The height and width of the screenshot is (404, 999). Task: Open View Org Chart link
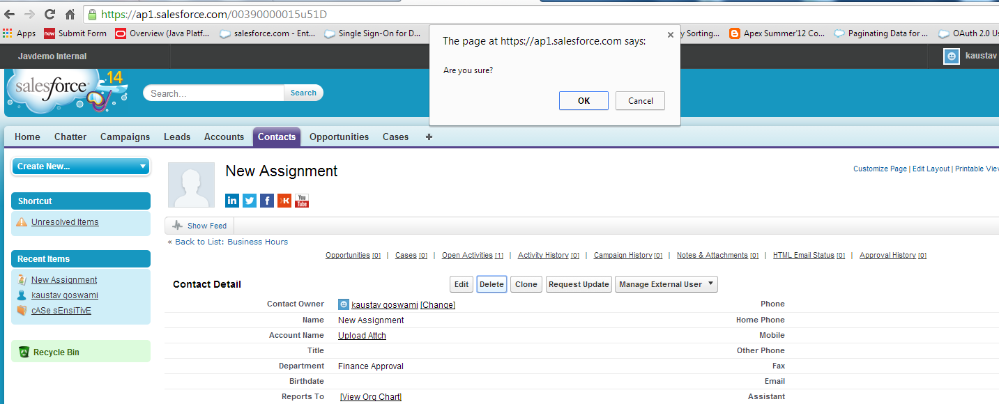click(371, 397)
